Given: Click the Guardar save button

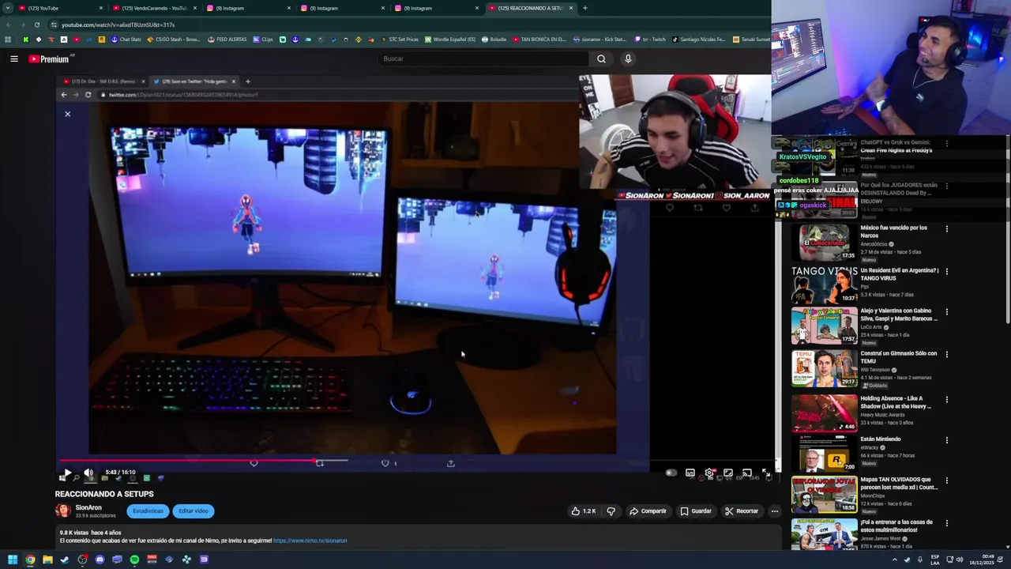Looking at the screenshot, I should click(x=696, y=511).
